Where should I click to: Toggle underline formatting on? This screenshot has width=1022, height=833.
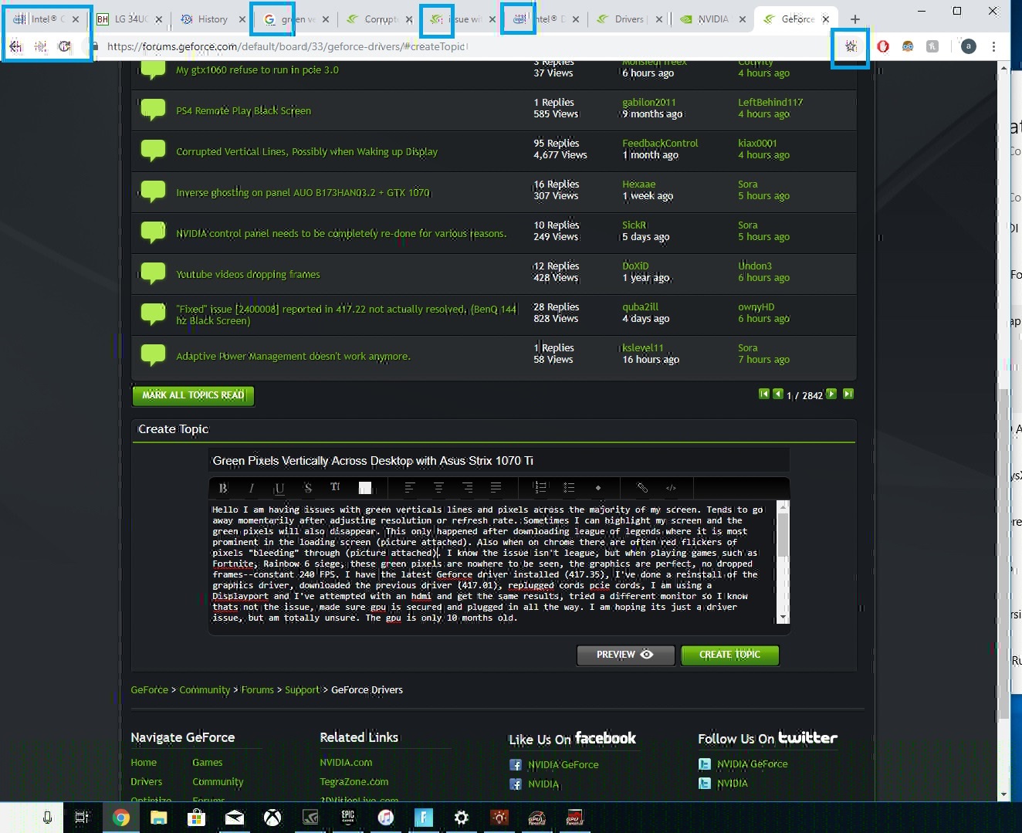coord(279,487)
